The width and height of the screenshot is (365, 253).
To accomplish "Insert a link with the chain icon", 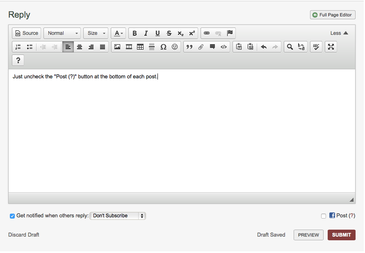I will coord(207,33).
